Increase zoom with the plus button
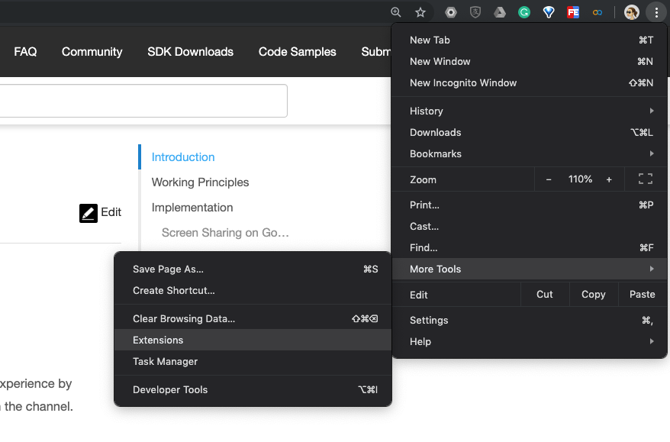670x442 pixels. 609,179
